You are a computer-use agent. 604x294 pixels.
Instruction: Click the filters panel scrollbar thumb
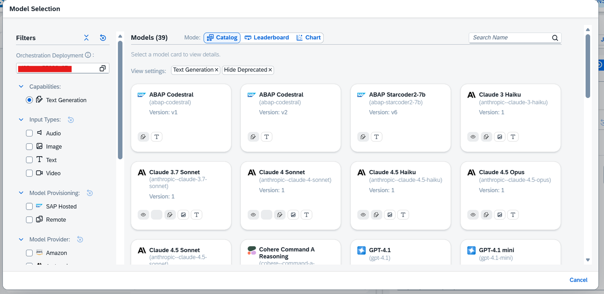point(120,100)
